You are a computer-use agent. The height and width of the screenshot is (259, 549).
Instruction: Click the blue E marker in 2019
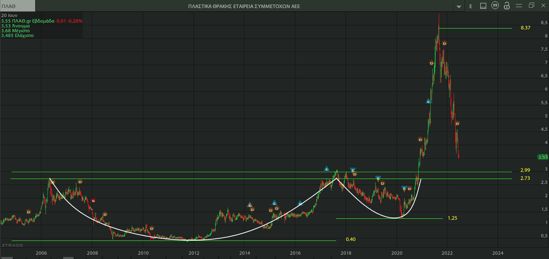[x=378, y=178]
